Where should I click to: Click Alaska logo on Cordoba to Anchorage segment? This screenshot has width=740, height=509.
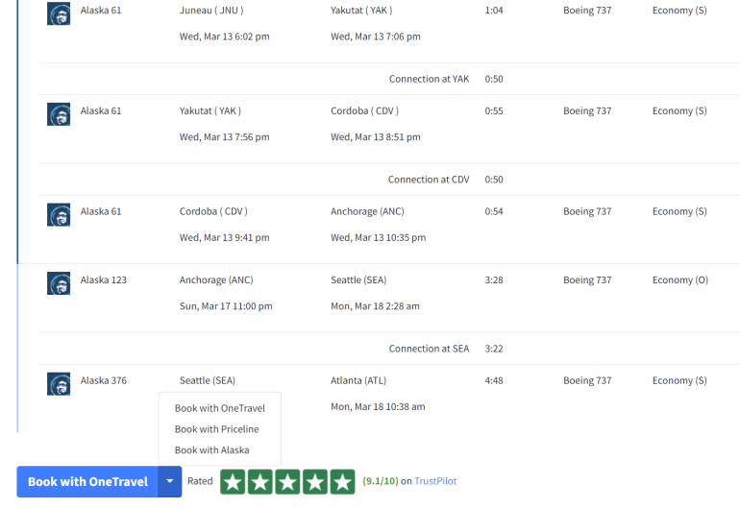pos(59,214)
